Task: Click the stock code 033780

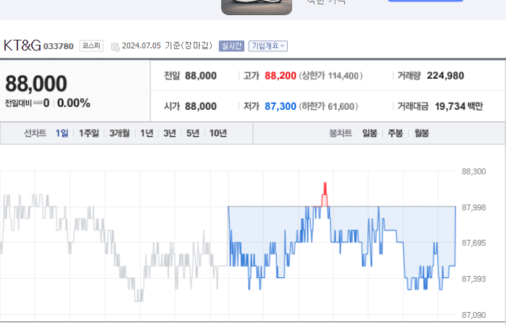Action: [59, 46]
